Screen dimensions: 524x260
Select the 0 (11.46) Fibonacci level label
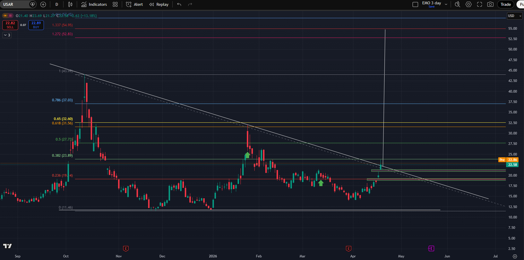(66, 208)
